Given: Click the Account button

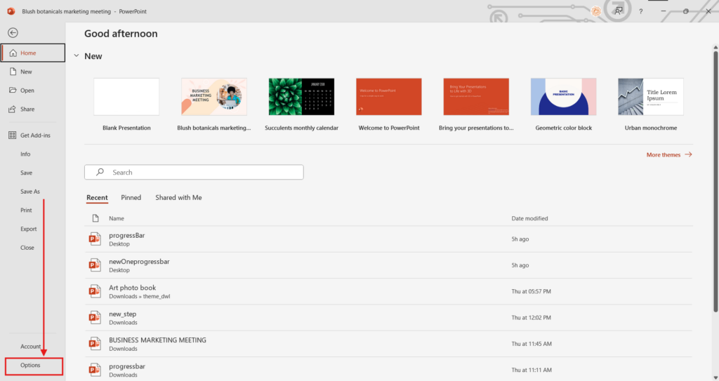Looking at the screenshot, I should point(31,347).
